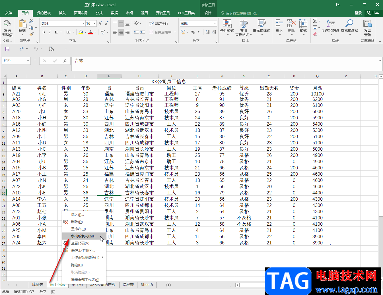Add a new sheet with the plus icon
The width and height of the screenshot is (383, 295).
tap(168, 285)
